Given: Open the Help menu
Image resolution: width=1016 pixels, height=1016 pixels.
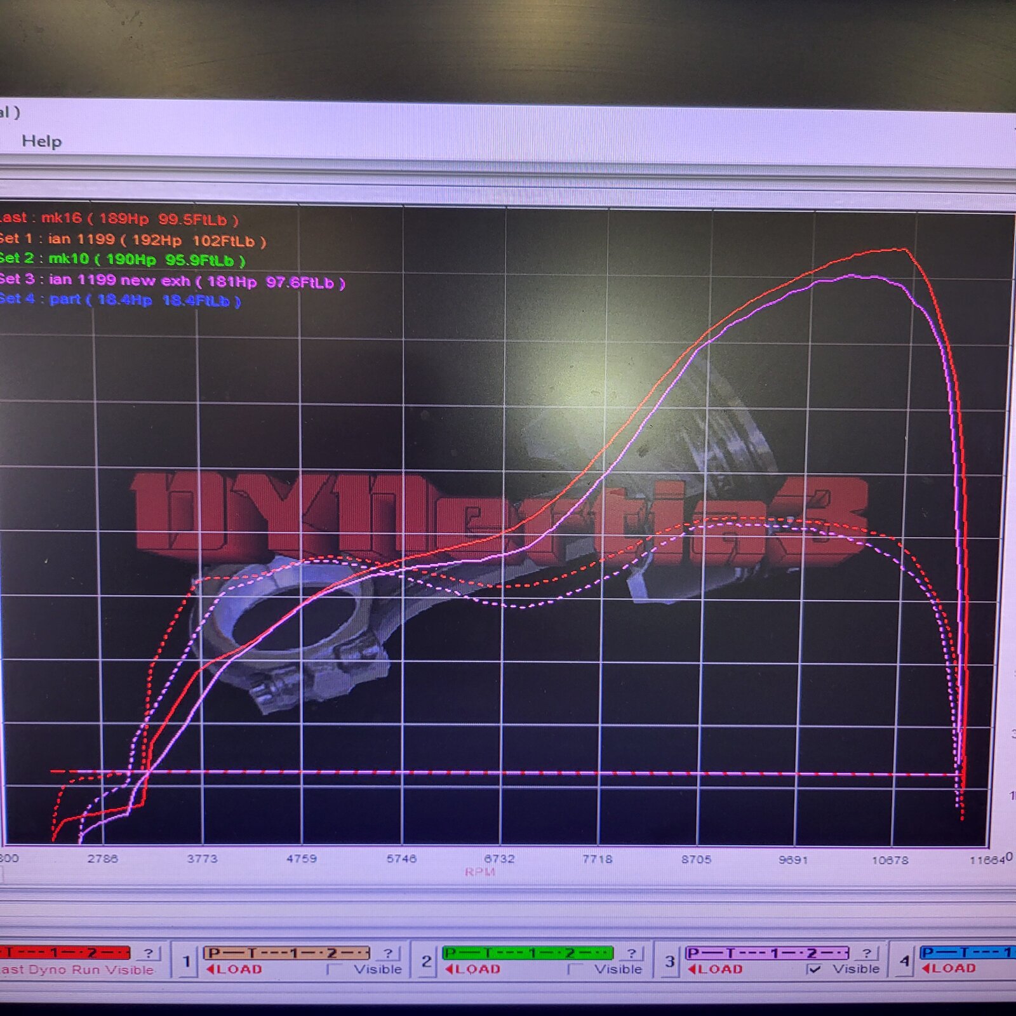Looking at the screenshot, I should click(41, 141).
